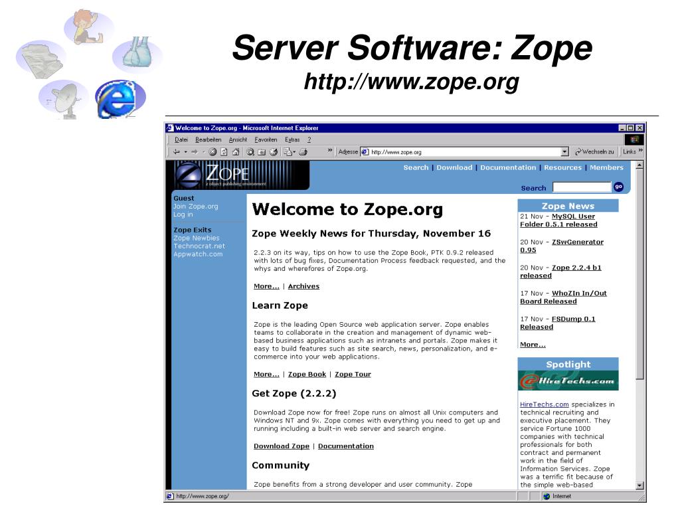Click More... under the Zope News list
Viewport: 680px width, 510px height.
tap(533, 345)
